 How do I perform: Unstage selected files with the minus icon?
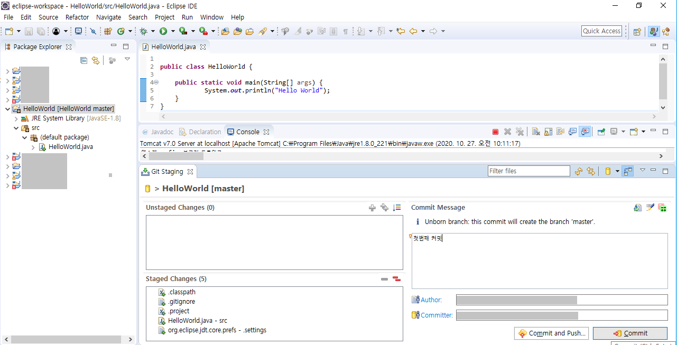(384, 279)
